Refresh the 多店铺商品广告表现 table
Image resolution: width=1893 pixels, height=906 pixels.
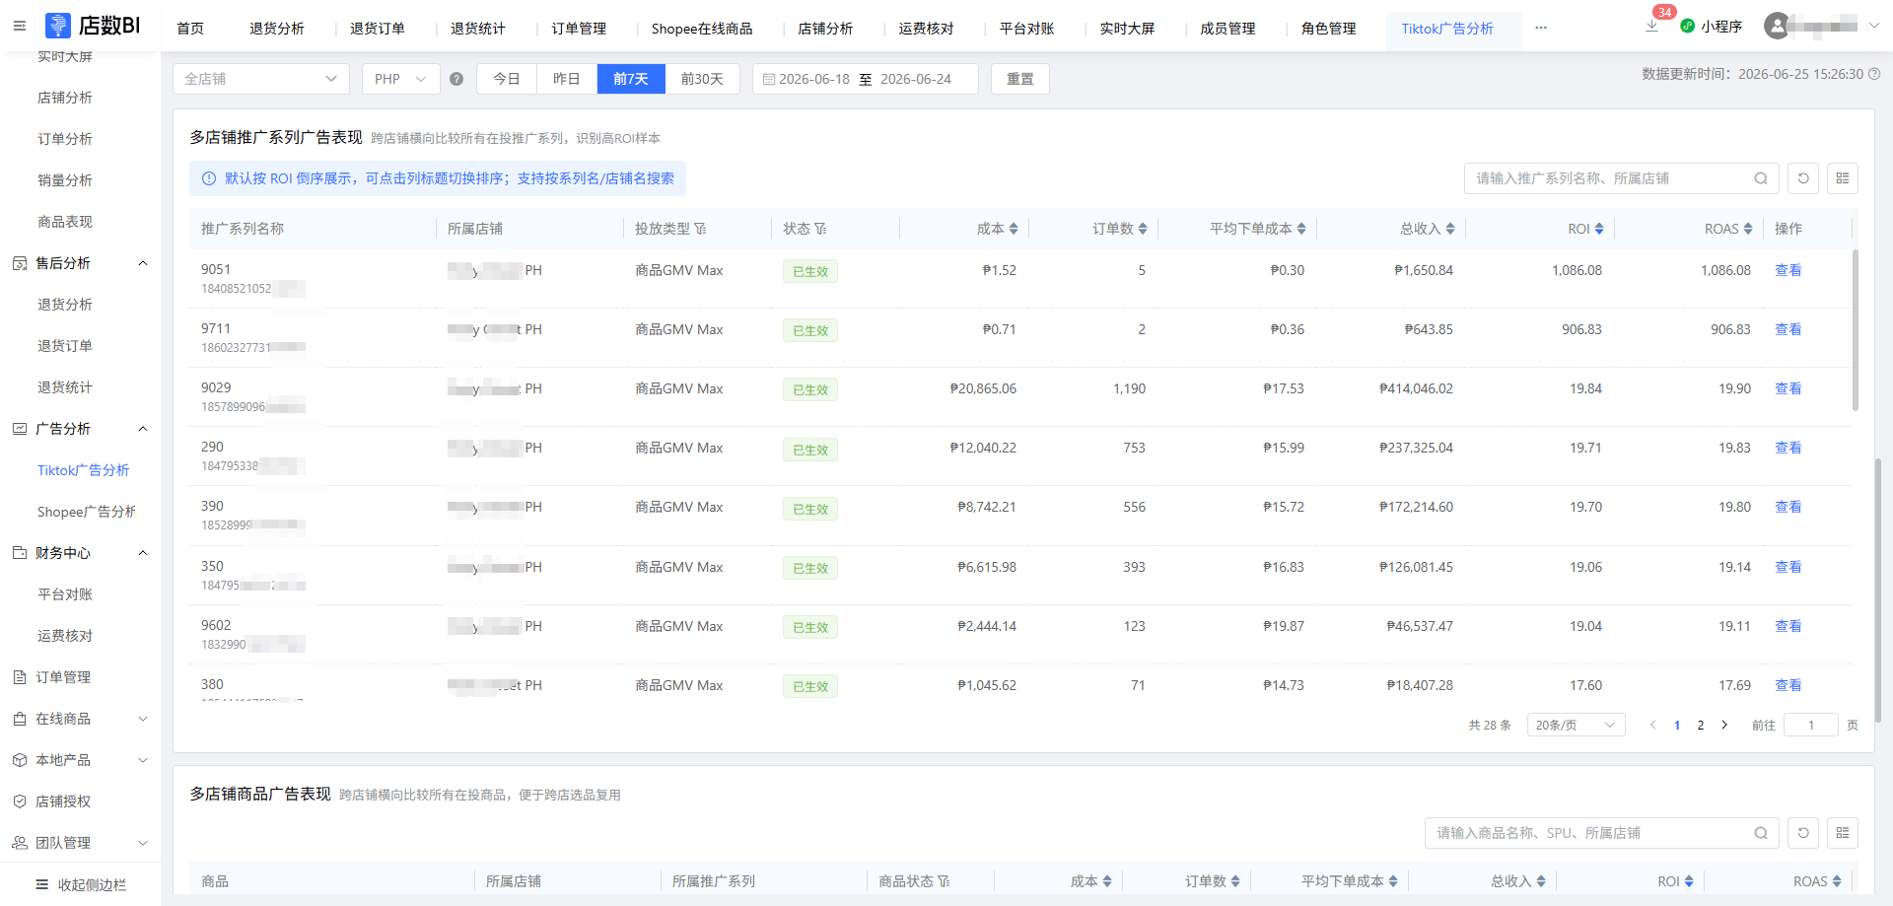point(1803,833)
